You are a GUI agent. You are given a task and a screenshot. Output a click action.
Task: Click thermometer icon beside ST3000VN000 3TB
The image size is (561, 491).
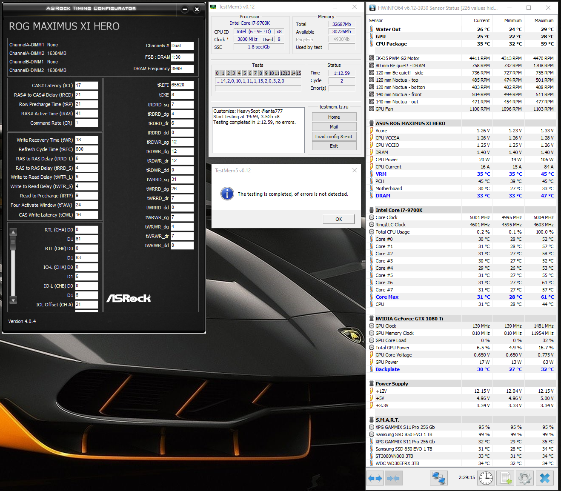tap(371, 456)
